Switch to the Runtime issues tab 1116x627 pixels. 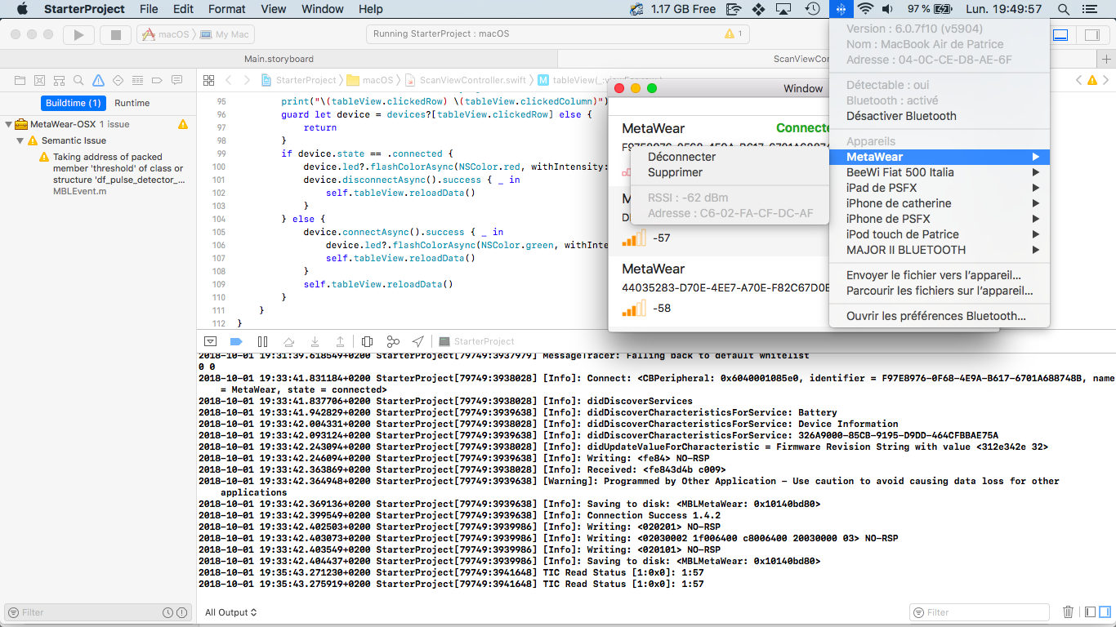point(132,103)
